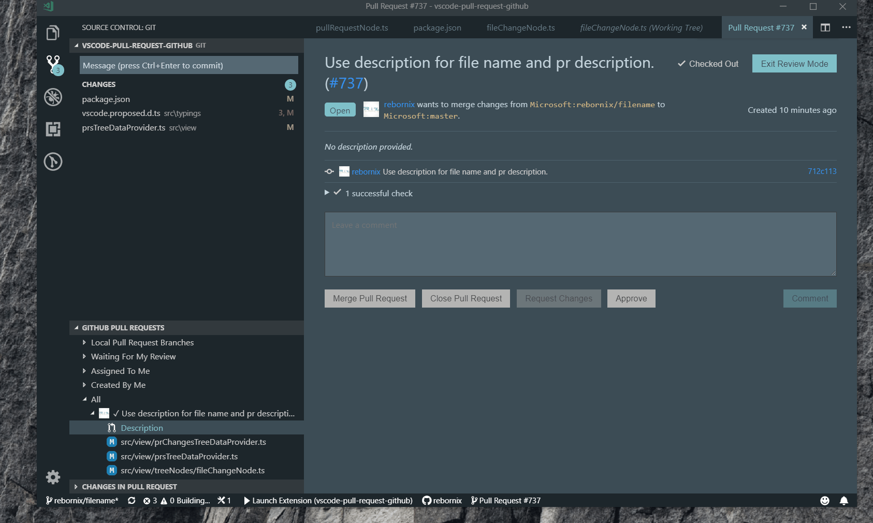Click the Leave a comment text field
The image size is (873, 523).
click(x=580, y=244)
